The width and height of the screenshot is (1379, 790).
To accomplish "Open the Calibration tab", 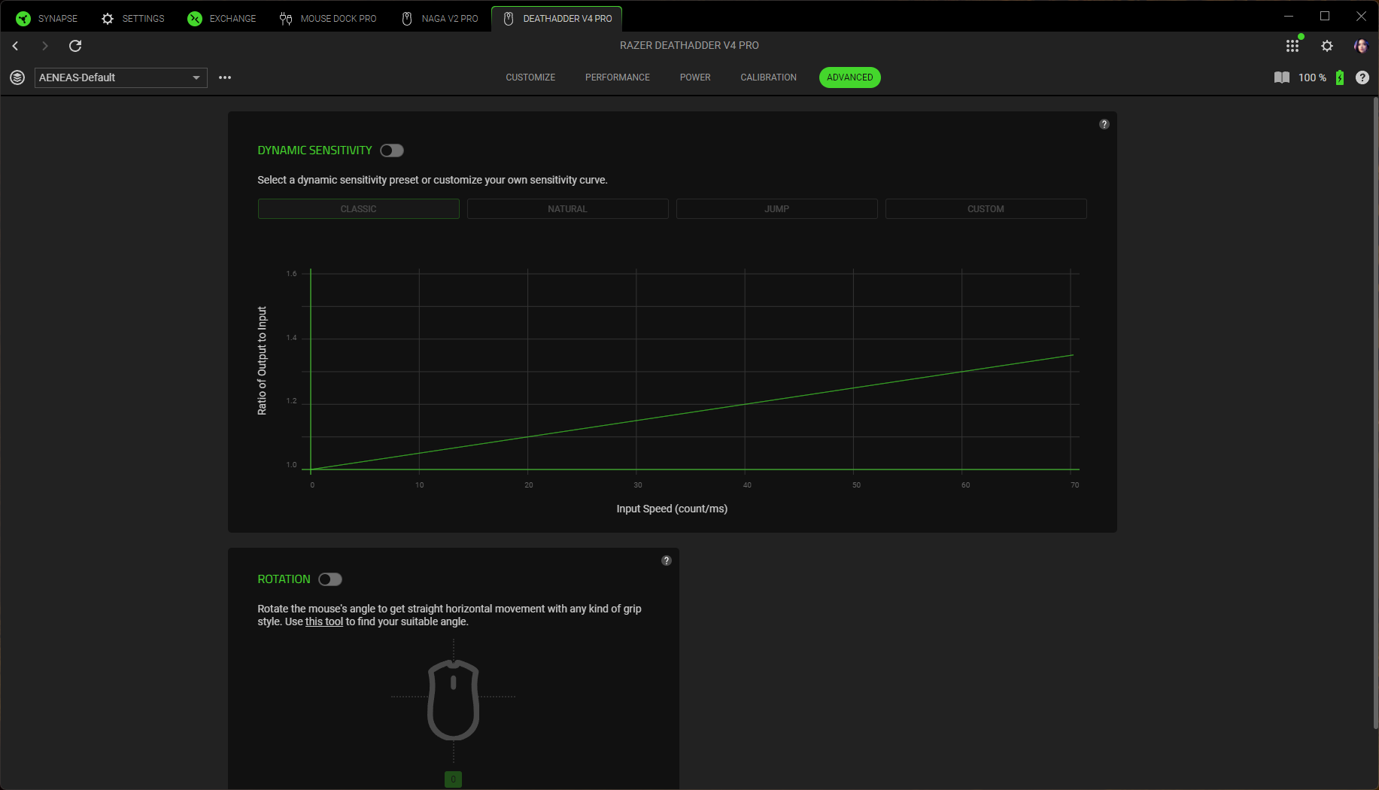I will tap(768, 77).
